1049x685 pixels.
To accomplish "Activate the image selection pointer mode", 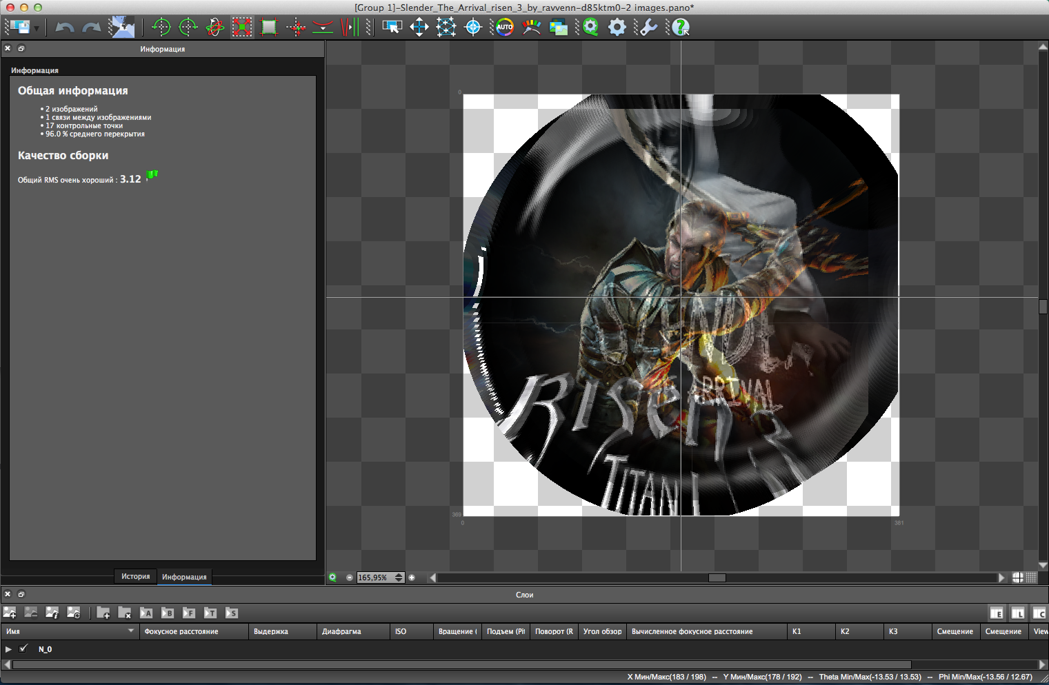I will (392, 27).
